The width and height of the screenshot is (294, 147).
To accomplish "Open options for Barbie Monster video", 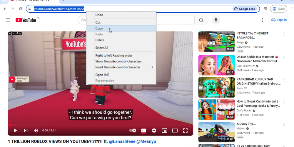I will click(284, 57).
